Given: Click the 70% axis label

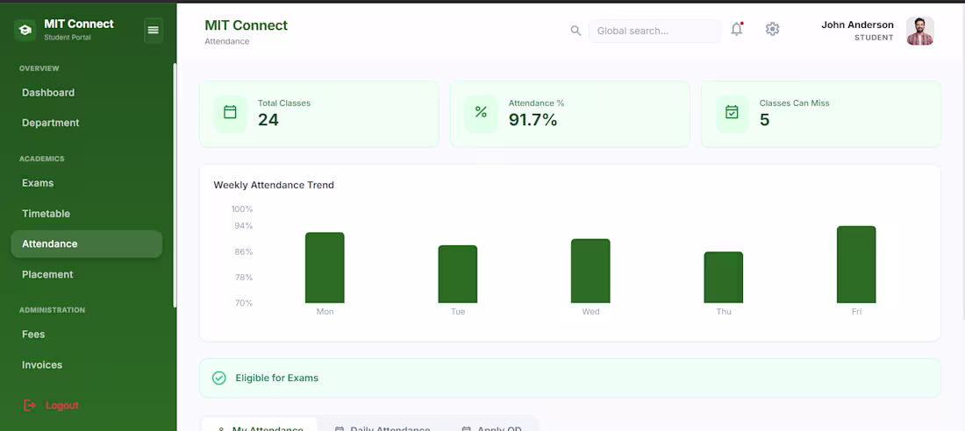Looking at the screenshot, I should pos(244,303).
